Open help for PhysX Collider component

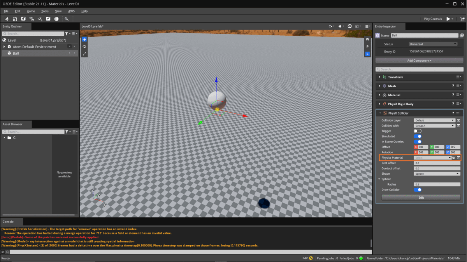[x=453, y=113]
